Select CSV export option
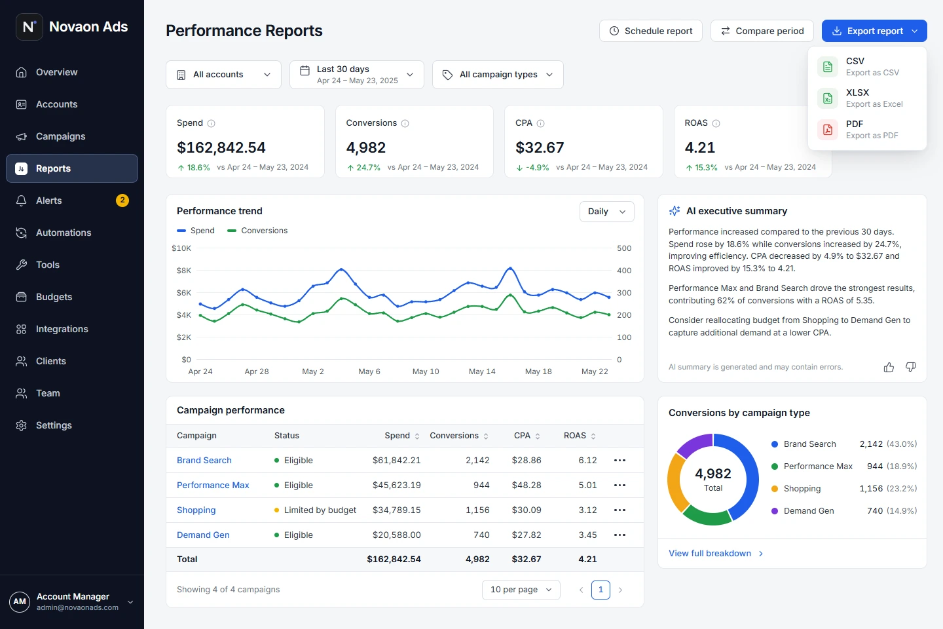 click(x=867, y=67)
